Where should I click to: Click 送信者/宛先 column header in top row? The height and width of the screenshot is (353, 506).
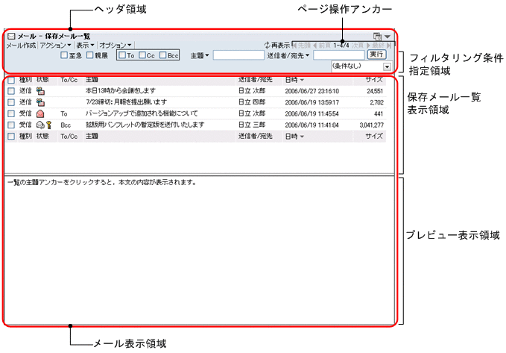coord(256,80)
